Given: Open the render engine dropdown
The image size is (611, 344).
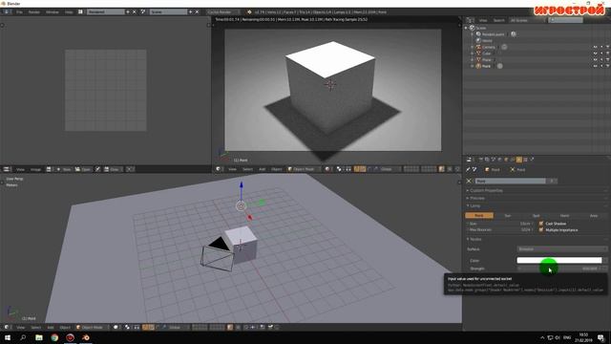Looking at the screenshot, I should [x=223, y=12].
